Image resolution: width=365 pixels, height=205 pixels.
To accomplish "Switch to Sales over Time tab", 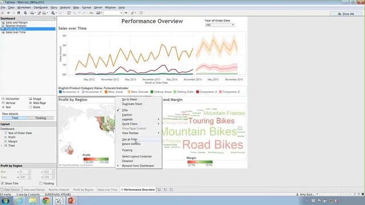I will point(107,190).
